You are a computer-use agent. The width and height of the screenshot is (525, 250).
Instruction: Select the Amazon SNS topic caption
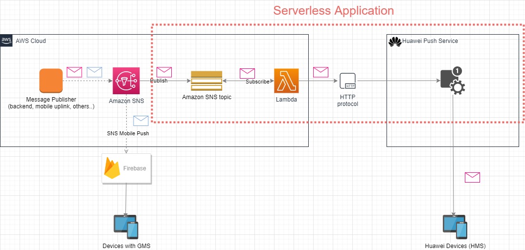(x=206, y=97)
